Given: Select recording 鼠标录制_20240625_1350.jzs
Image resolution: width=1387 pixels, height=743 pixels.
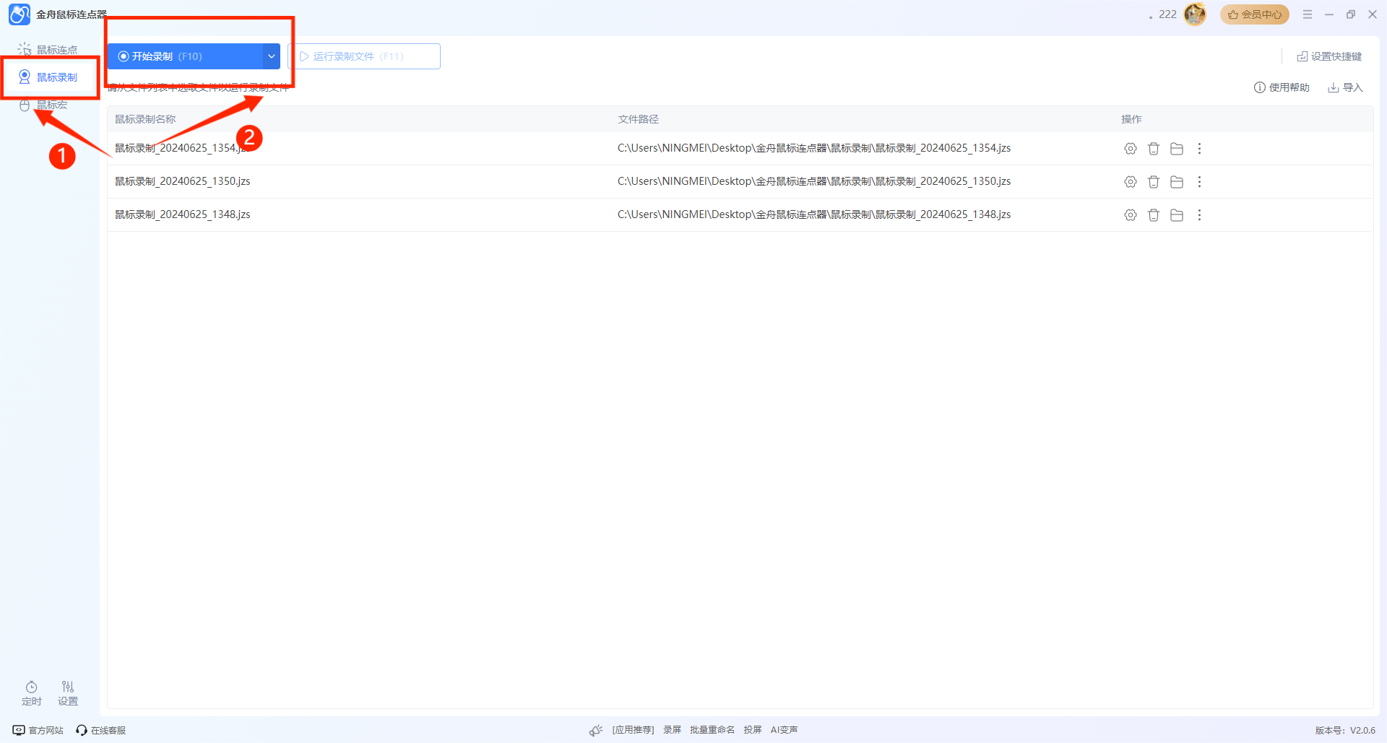Looking at the screenshot, I should point(183,181).
